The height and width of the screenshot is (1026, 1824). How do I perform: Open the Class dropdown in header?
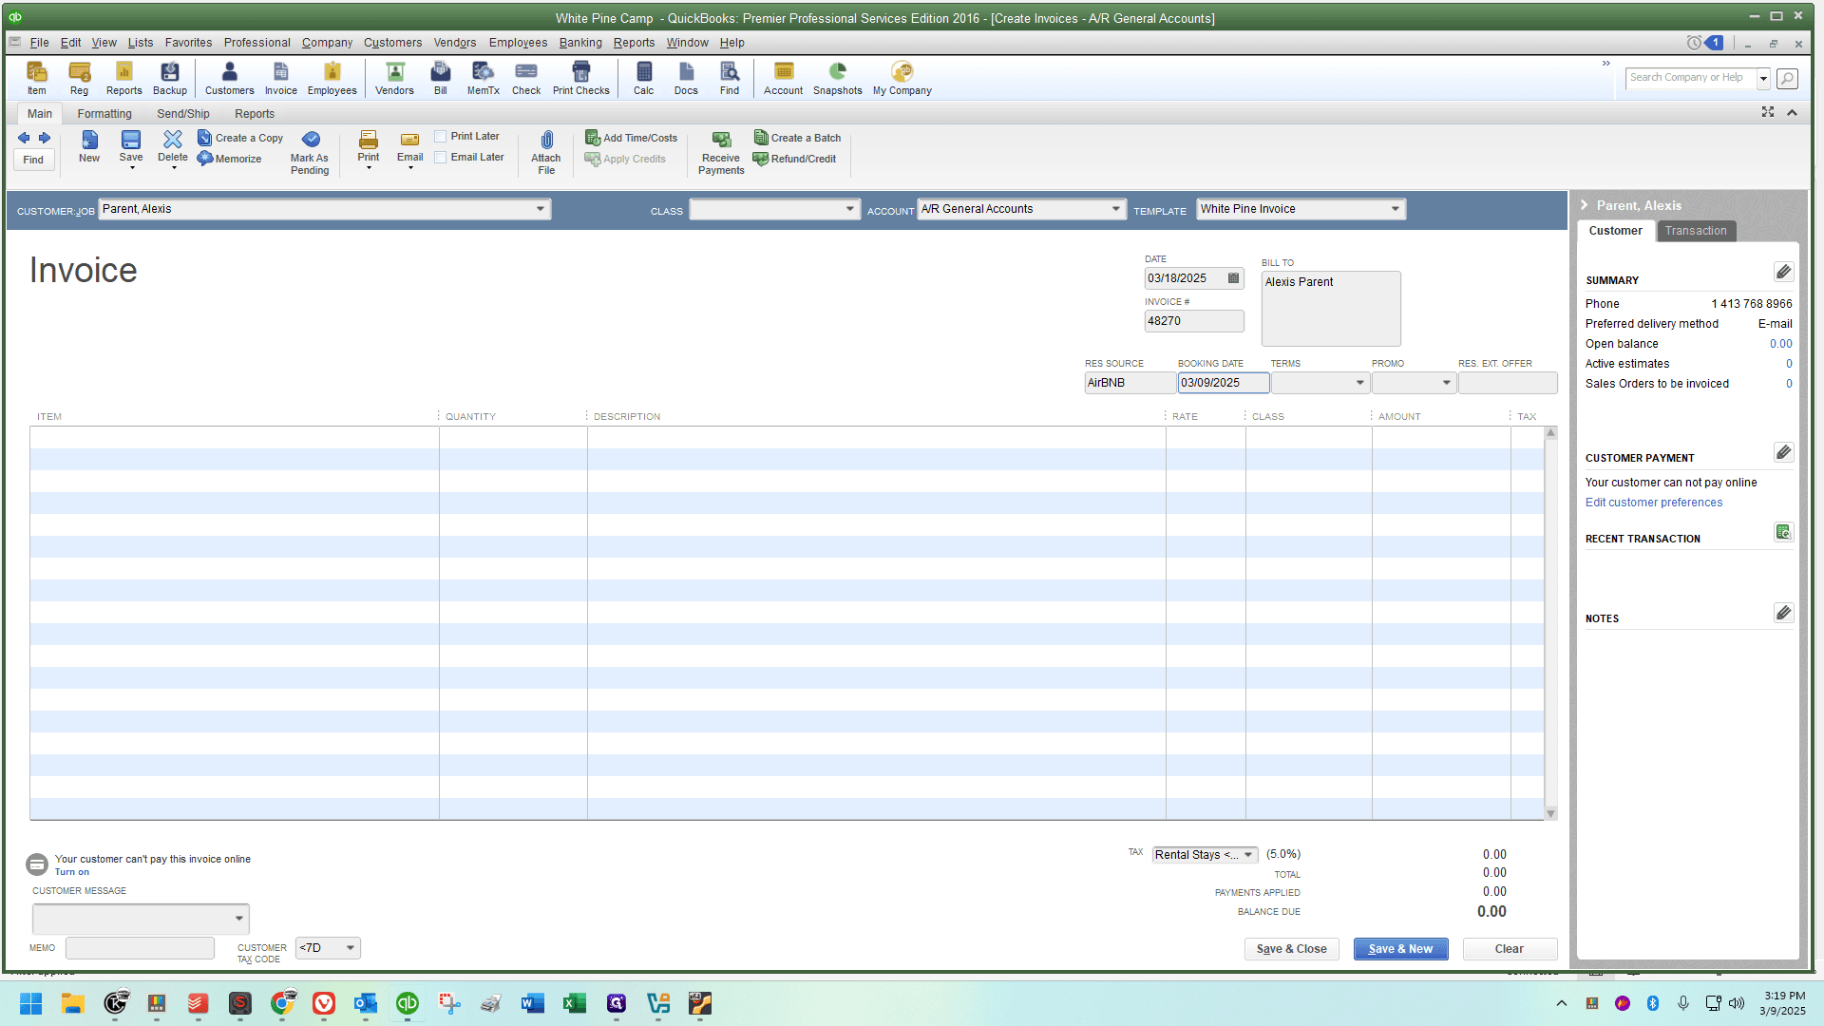pos(849,209)
